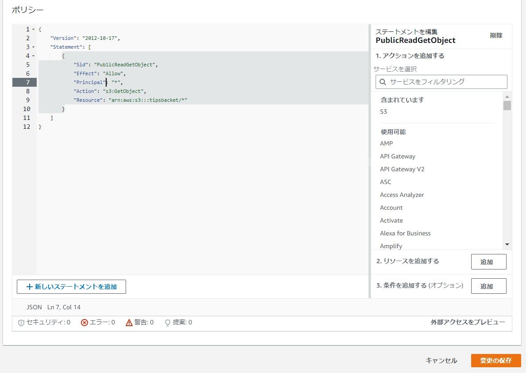Click the Ln 7, Col 14 cursor indicator
This screenshot has height=373, width=526.
pyautogui.click(x=64, y=307)
